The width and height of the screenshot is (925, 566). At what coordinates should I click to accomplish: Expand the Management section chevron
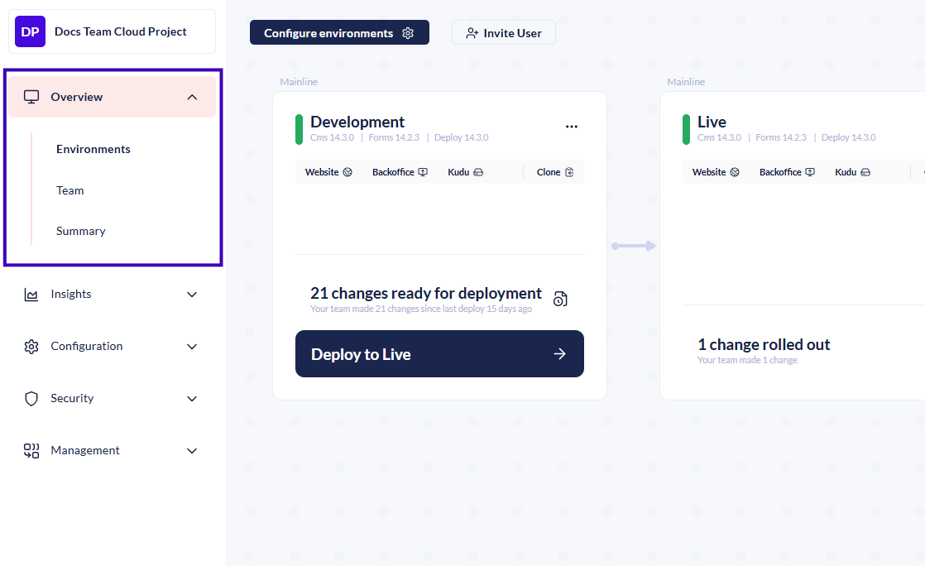pos(192,451)
